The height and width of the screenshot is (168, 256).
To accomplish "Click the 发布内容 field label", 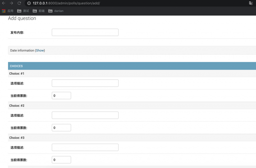I will click(x=17, y=33).
